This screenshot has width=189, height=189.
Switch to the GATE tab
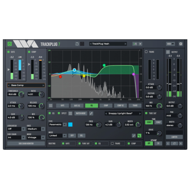(x=63, y=105)
